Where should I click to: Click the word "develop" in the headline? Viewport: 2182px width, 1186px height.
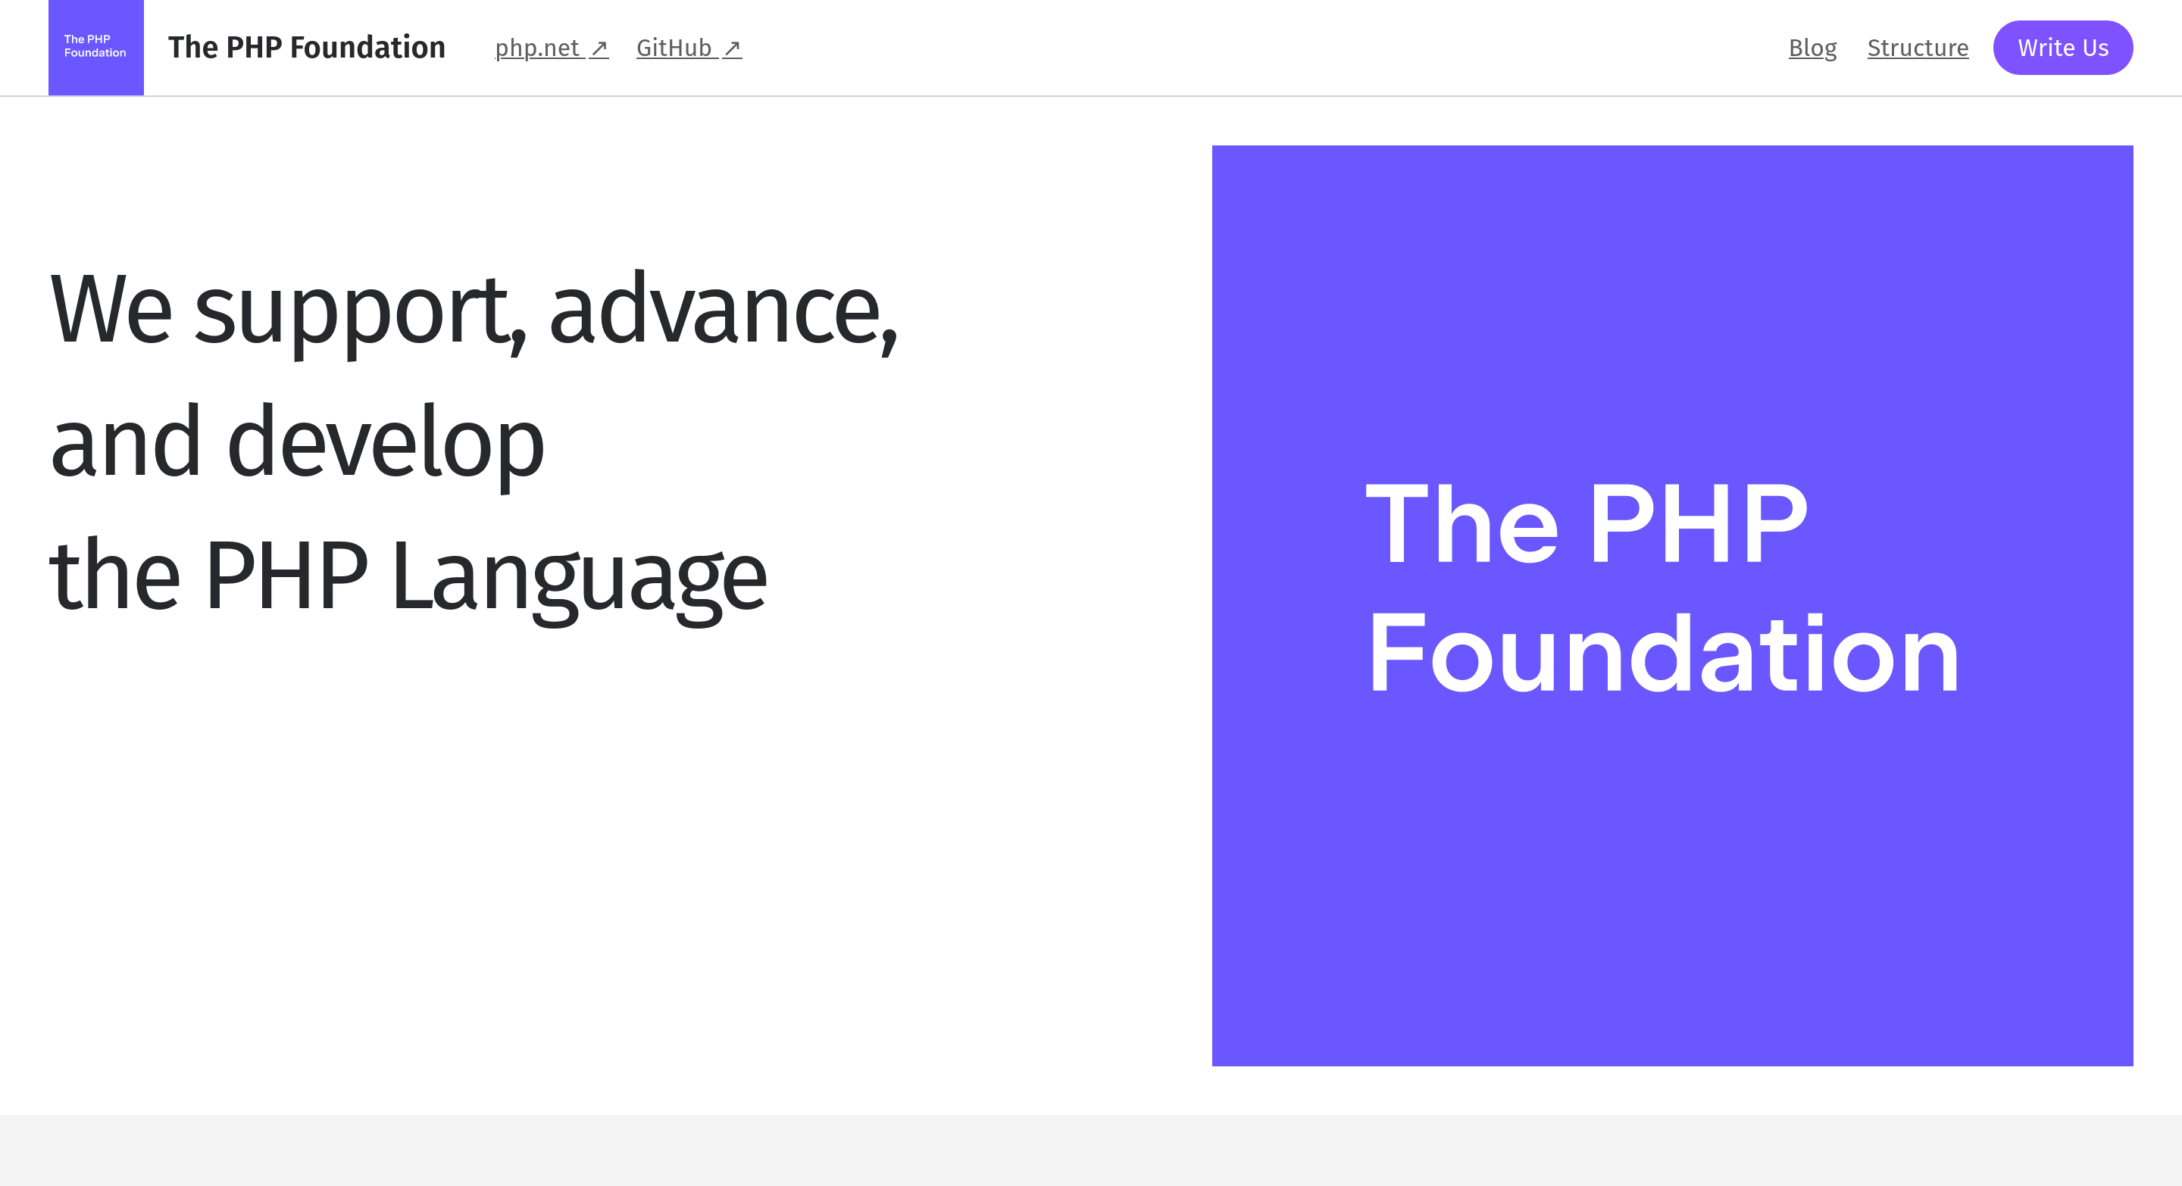[x=386, y=443]
